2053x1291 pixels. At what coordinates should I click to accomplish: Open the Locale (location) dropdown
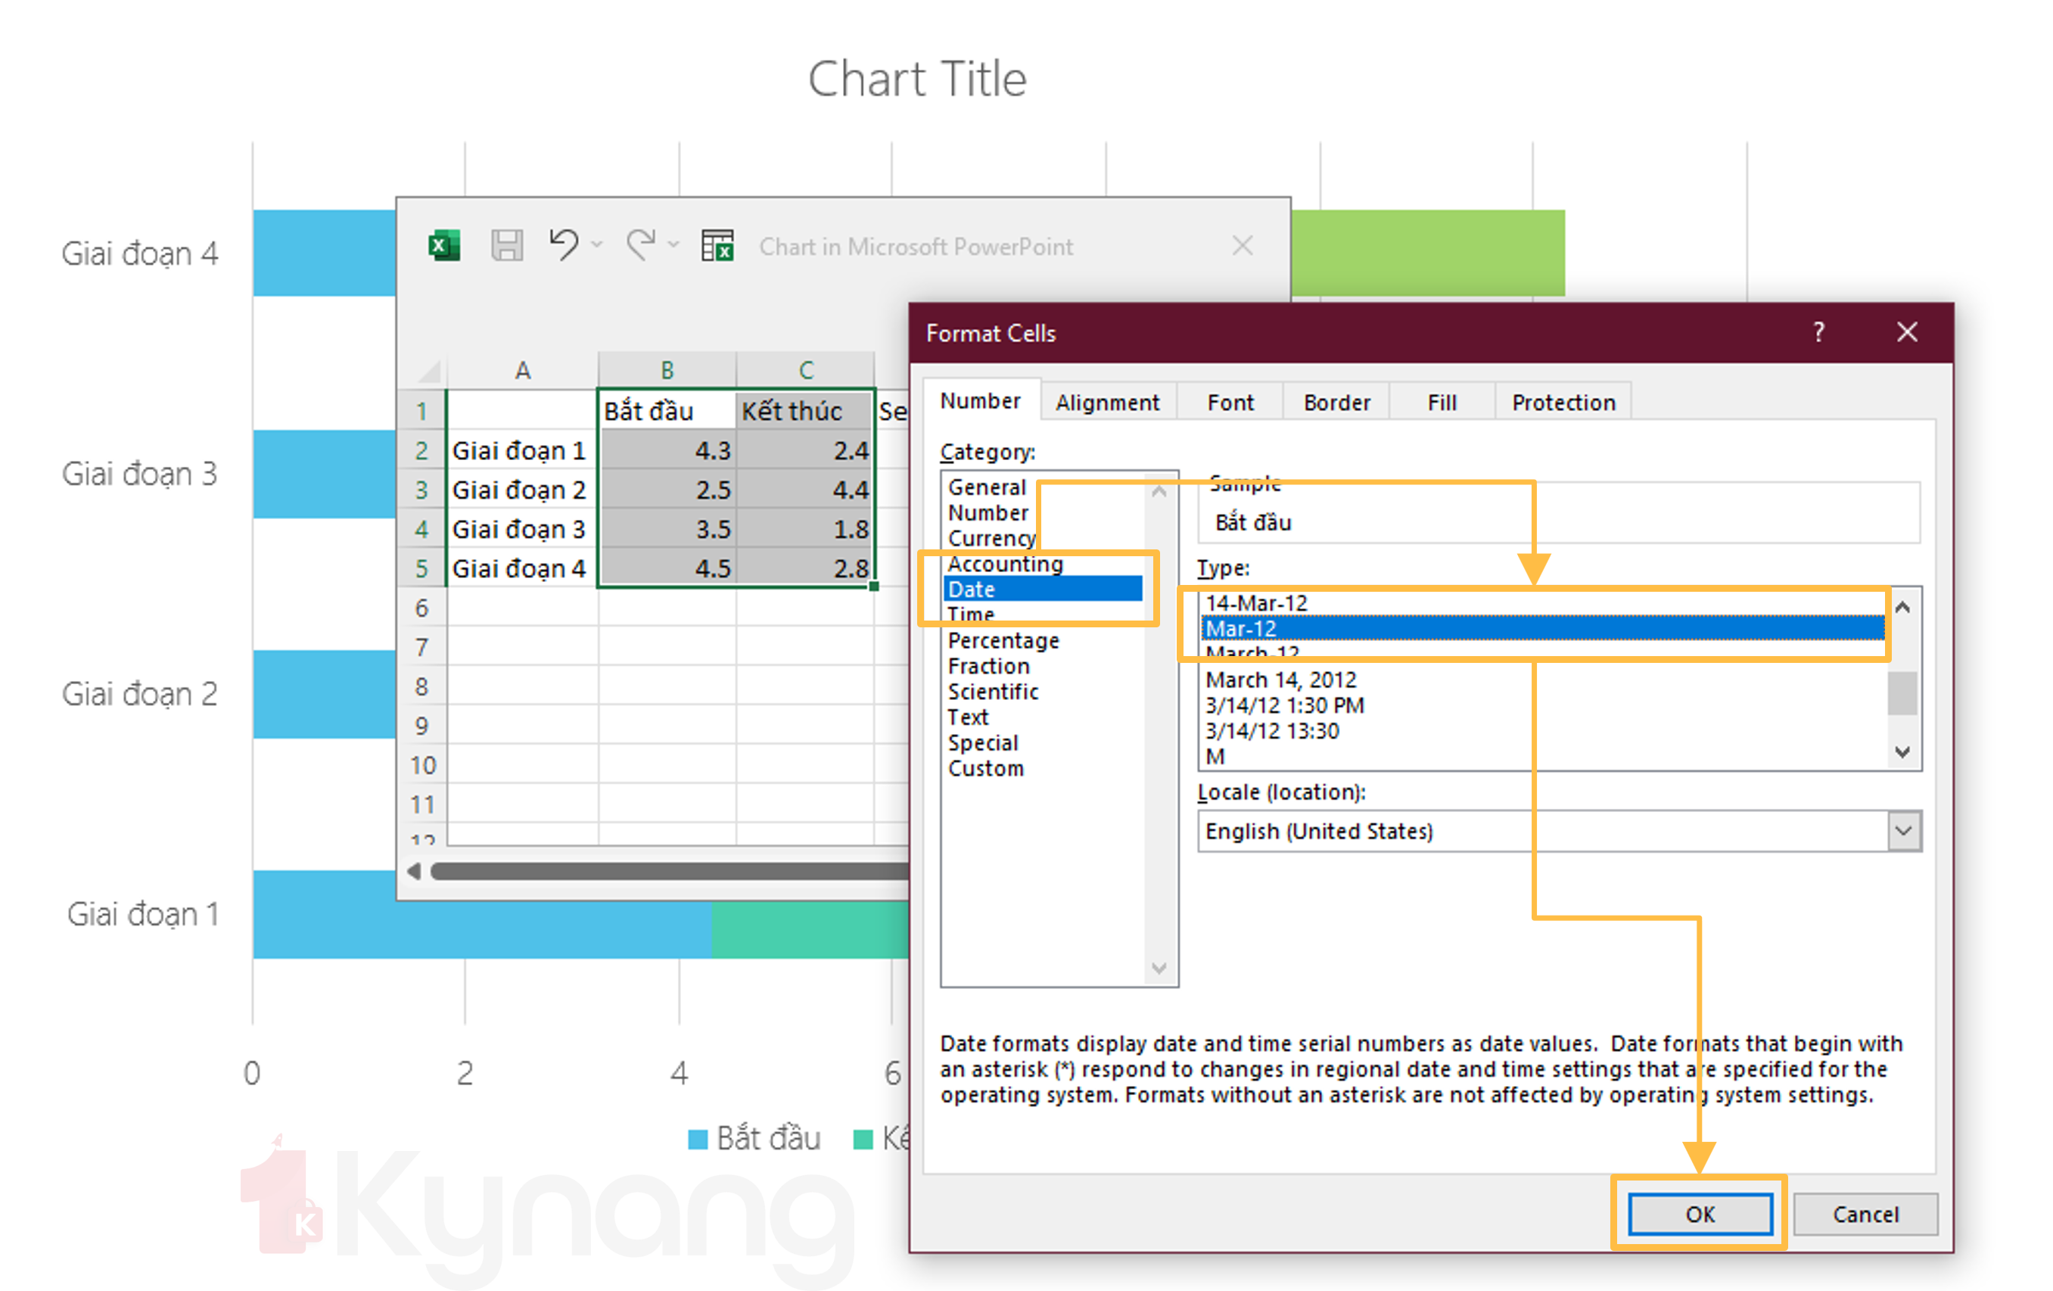pos(1904,831)
